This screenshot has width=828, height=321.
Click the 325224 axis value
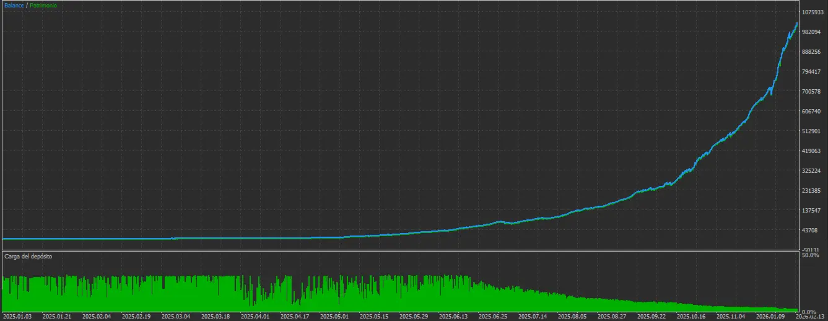812,171
